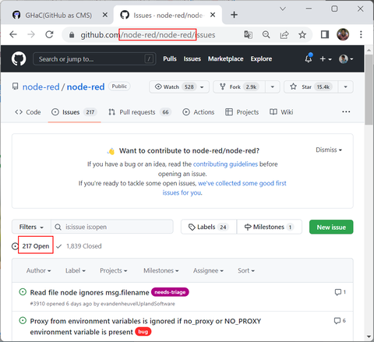Open the Issues repository tab

(x=74, y=112)
